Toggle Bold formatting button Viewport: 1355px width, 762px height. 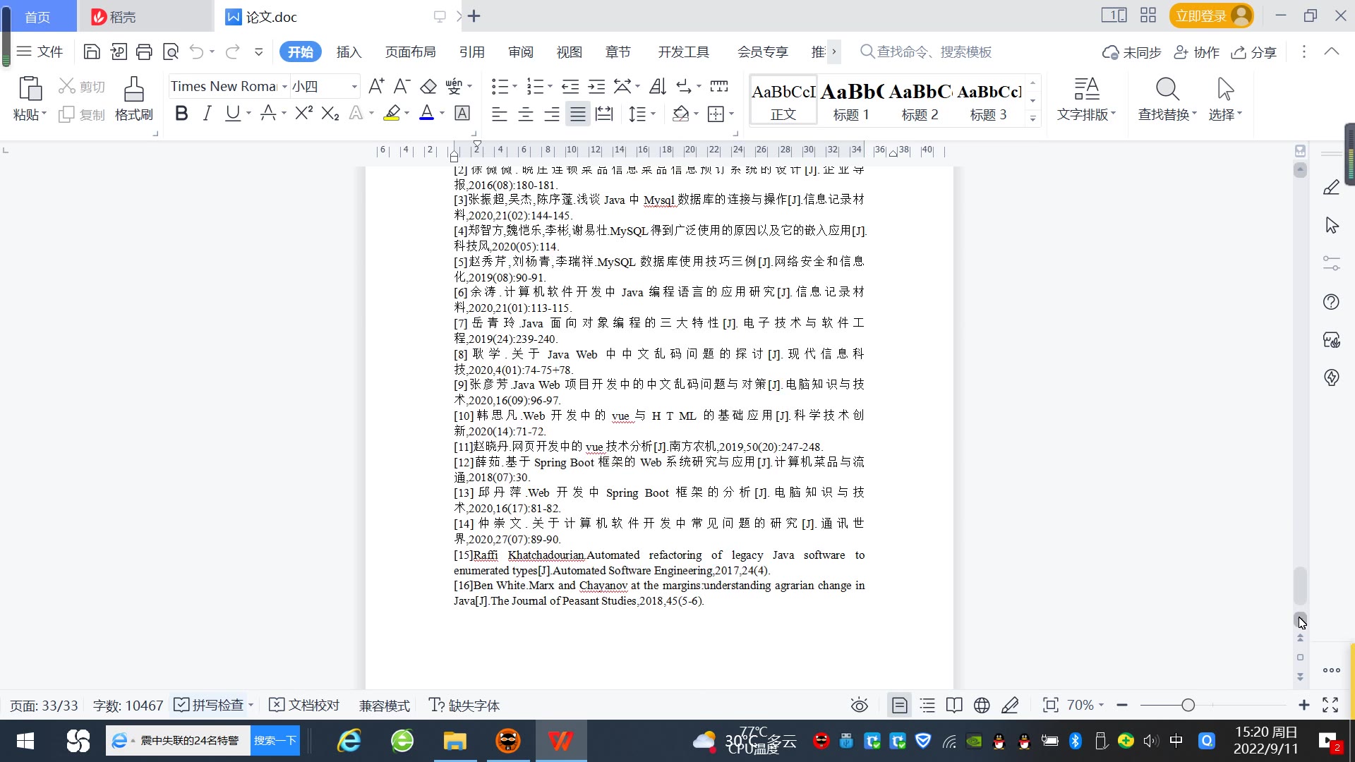(x=181, y=114)
